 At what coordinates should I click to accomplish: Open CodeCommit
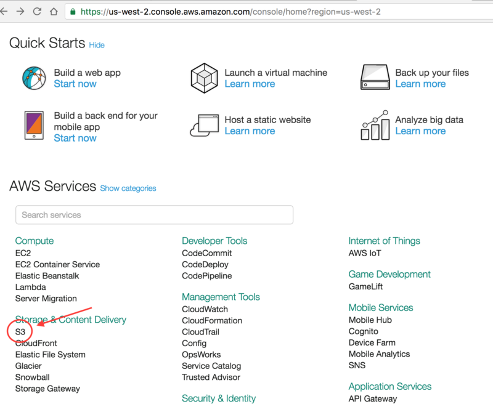(207, 253)
